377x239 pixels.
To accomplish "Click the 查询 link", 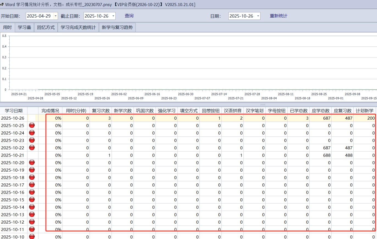I will pos(129,16).
